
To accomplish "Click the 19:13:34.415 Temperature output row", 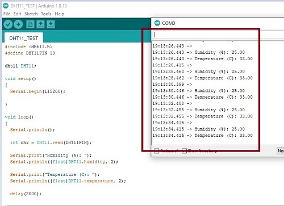I will [x=203, y=136].
